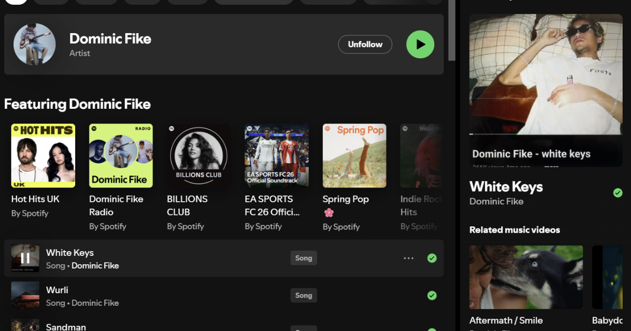Open the BILLIONS CLUB playlist cover
Viewport: 631px width, 331px height.
click(199, 156)
